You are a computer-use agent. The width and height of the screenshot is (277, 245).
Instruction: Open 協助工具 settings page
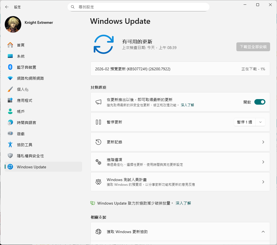43,145
